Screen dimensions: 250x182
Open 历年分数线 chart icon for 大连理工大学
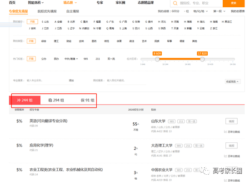225,156
